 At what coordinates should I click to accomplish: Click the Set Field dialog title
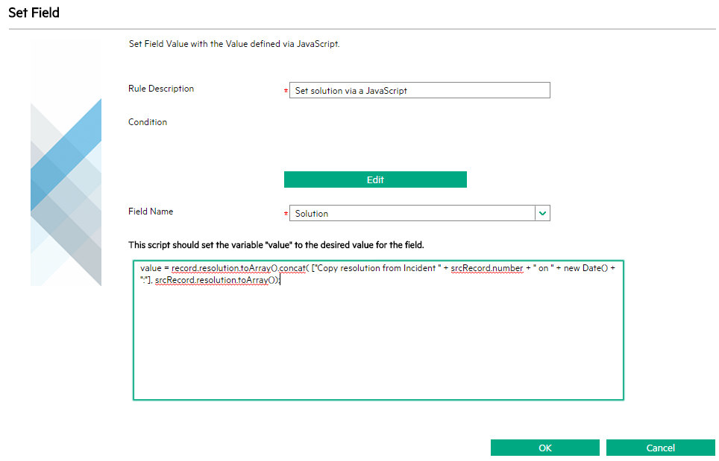(x=34, y=13)
